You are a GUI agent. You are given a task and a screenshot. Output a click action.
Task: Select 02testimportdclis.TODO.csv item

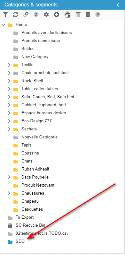[x=42, y=233]
